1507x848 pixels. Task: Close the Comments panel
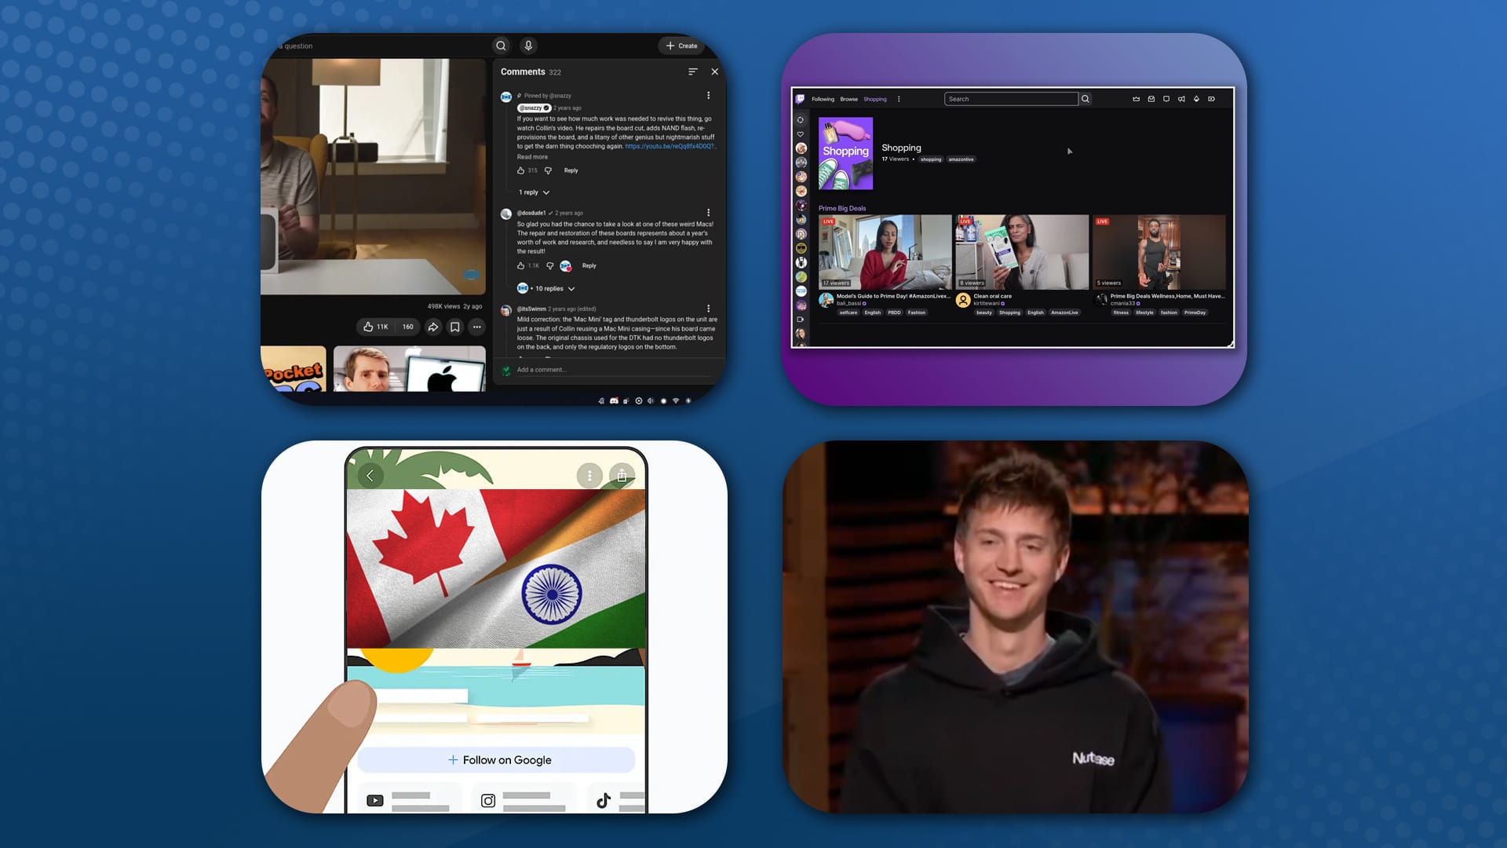[x=714, y=71]
